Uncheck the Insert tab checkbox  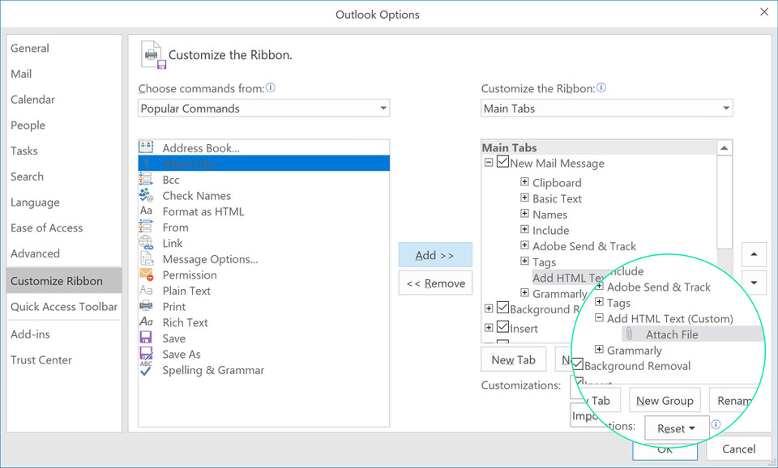pyautogui.click(x=501, y=328)
